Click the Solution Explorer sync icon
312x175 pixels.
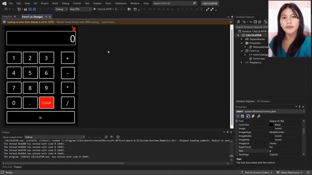[x=251, y=22]
